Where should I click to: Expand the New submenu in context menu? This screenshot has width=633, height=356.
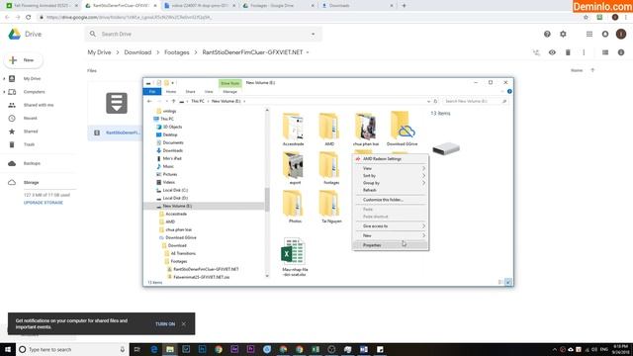(x=423, y=235)
